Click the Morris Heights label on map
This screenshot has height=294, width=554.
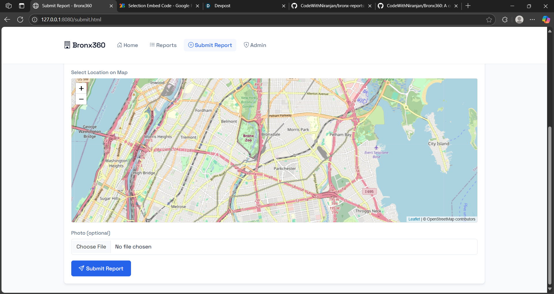point(158,137)
